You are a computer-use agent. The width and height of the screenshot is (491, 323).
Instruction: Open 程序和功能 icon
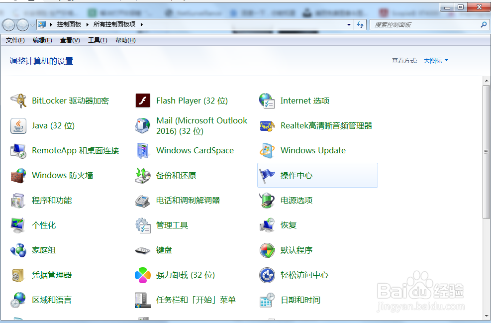pyautogui.click(x=18, y=201)
